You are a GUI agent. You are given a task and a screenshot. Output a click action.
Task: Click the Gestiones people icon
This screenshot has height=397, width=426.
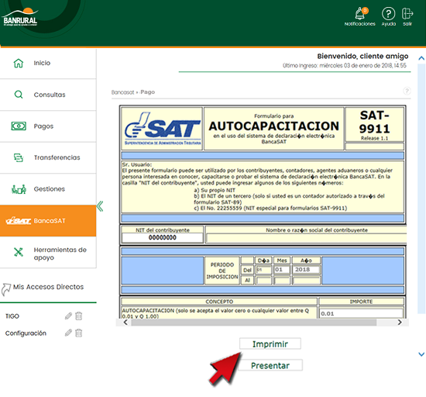point(19,189)
